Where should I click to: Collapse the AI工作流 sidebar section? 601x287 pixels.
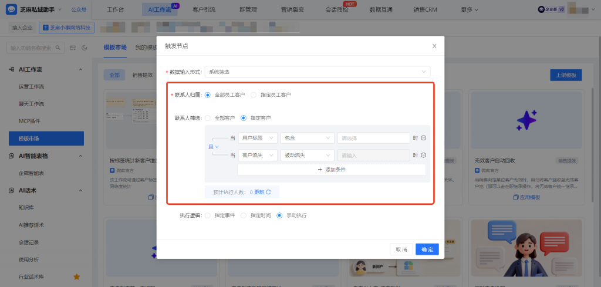click(x=80, y=70)
